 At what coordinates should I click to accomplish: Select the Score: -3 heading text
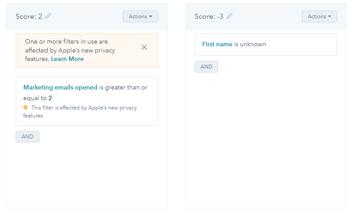(209, 16)
